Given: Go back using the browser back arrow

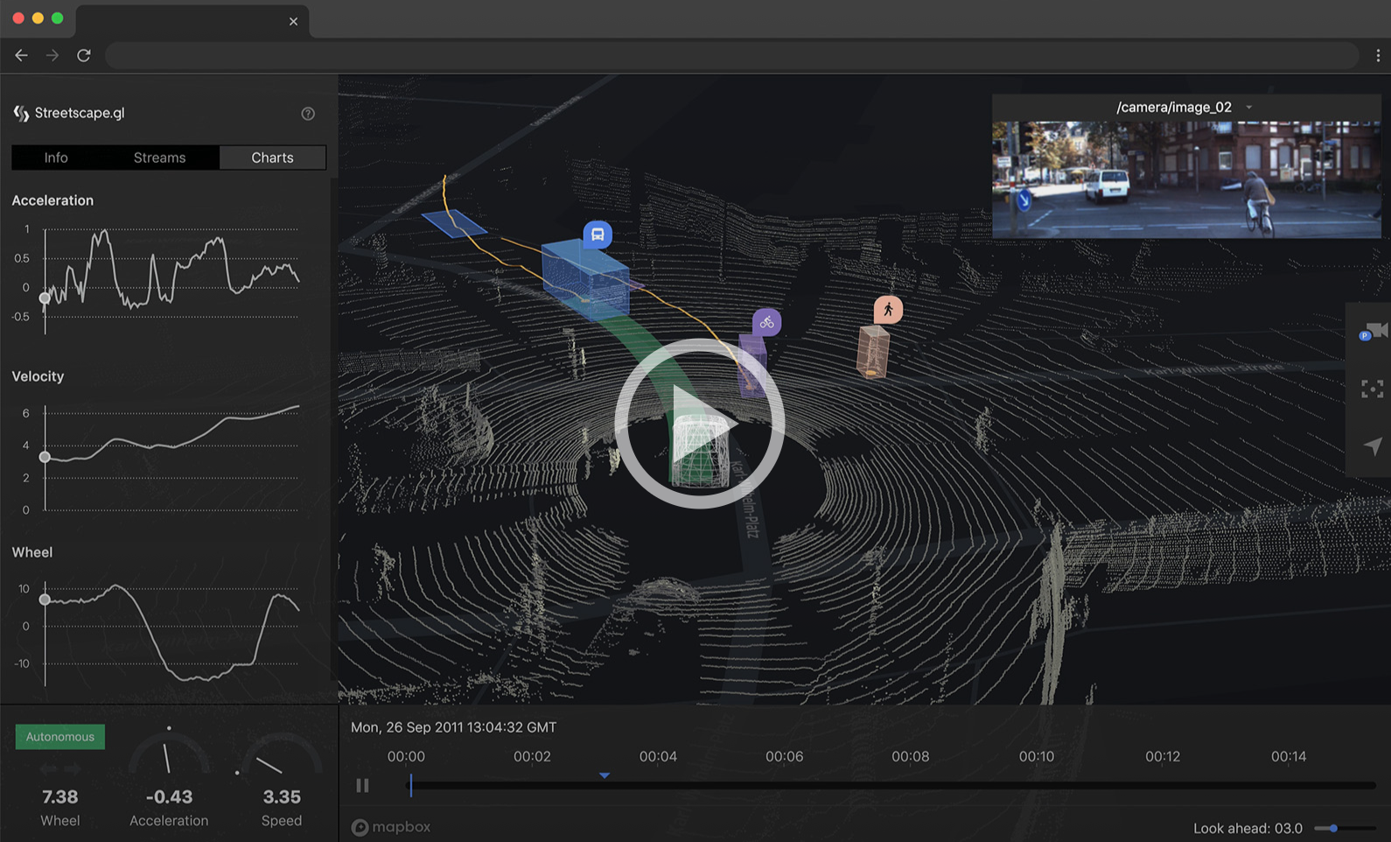Looking at the screenshot, I should (22, 55).
